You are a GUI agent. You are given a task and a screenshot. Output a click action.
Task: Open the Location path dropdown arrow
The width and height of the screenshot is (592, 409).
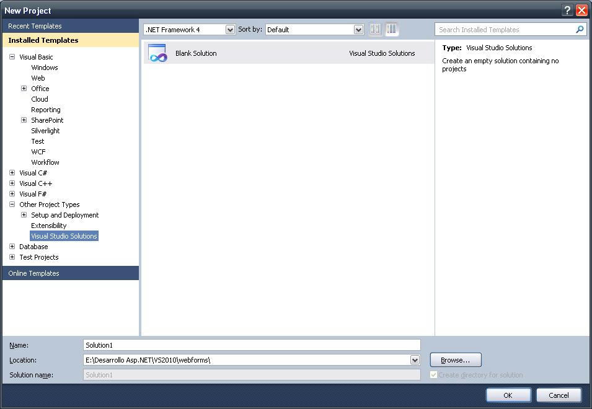pos(415,360)
